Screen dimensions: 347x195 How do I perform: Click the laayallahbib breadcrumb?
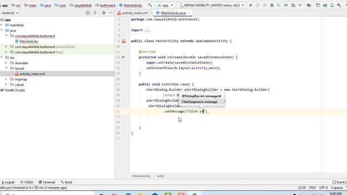[x=83, y=5]
